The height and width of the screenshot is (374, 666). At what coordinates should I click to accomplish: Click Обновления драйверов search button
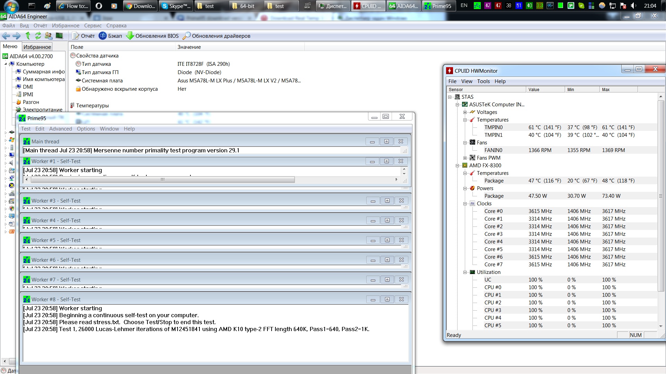[x=216, y=36]
